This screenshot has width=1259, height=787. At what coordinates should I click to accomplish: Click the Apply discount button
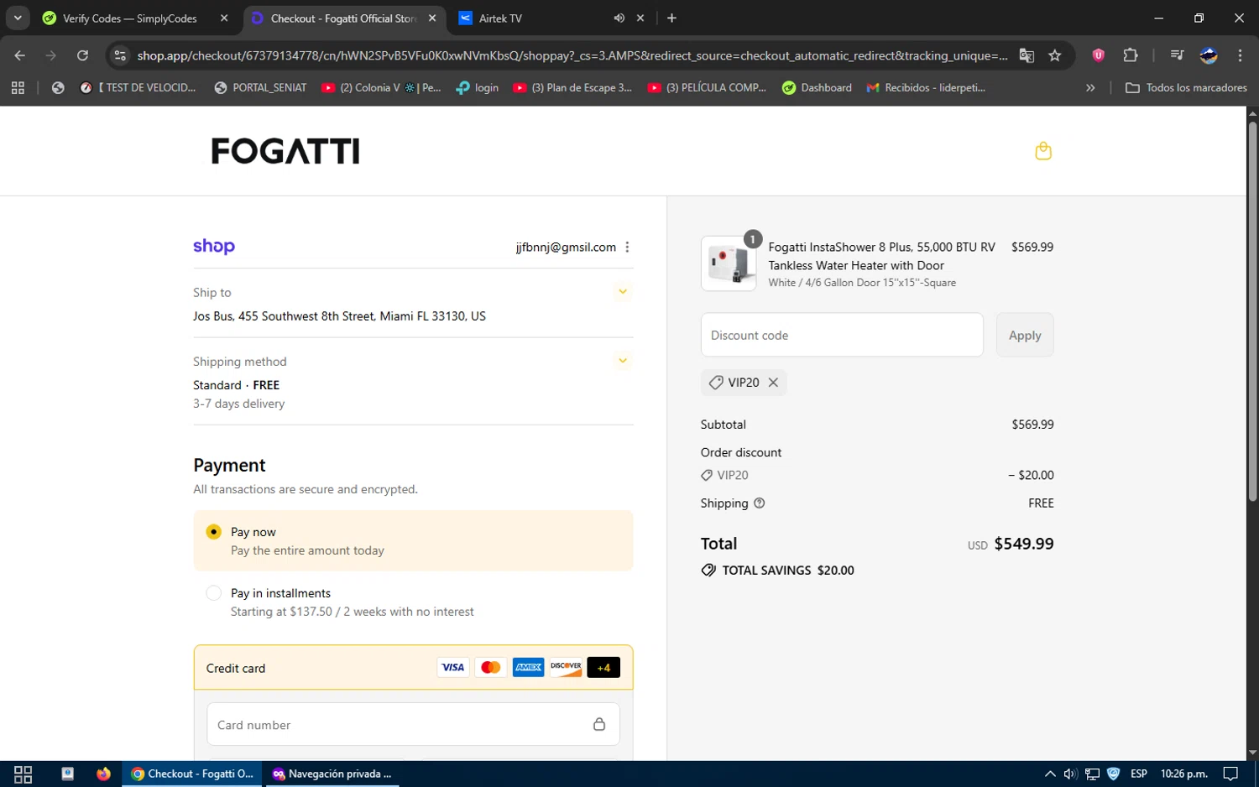click(x=1025, y=335)
